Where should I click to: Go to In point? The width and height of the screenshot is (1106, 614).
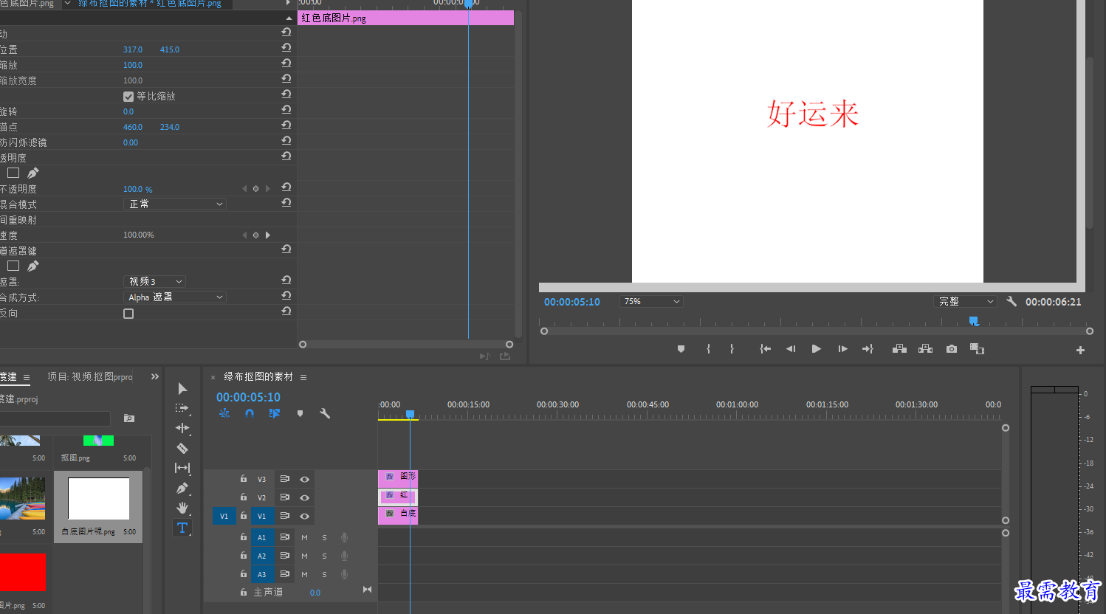[x=766, y=349]
